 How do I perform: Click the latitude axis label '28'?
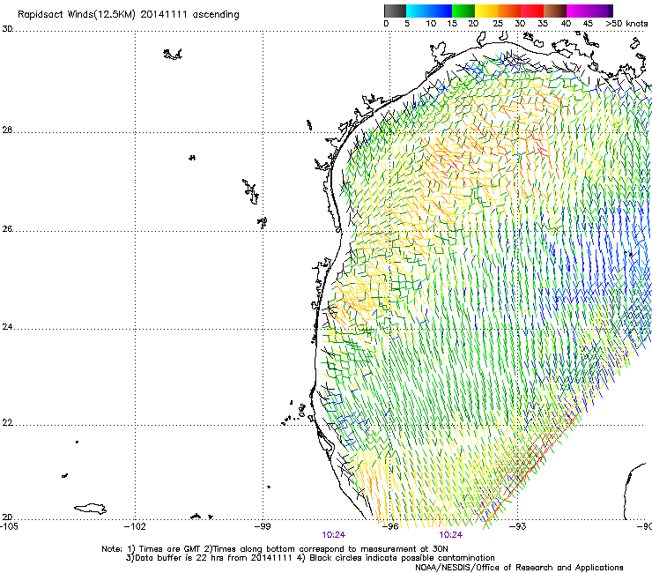7,130
